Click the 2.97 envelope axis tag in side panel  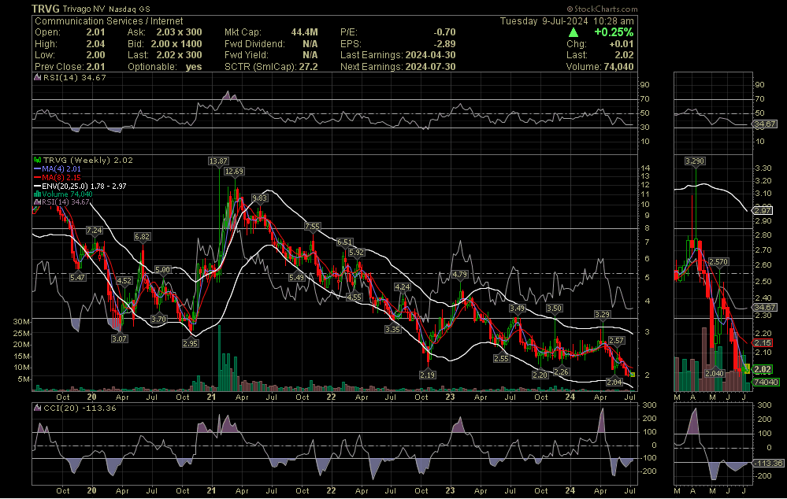click(x=763, y=211)
